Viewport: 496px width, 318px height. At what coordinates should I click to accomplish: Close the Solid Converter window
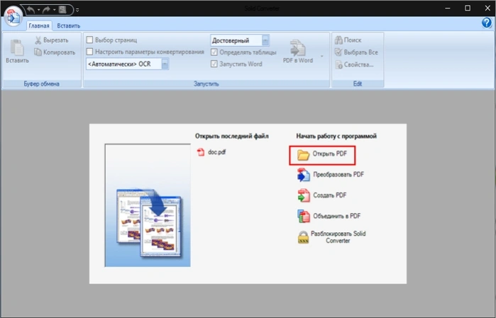point(487,8)
